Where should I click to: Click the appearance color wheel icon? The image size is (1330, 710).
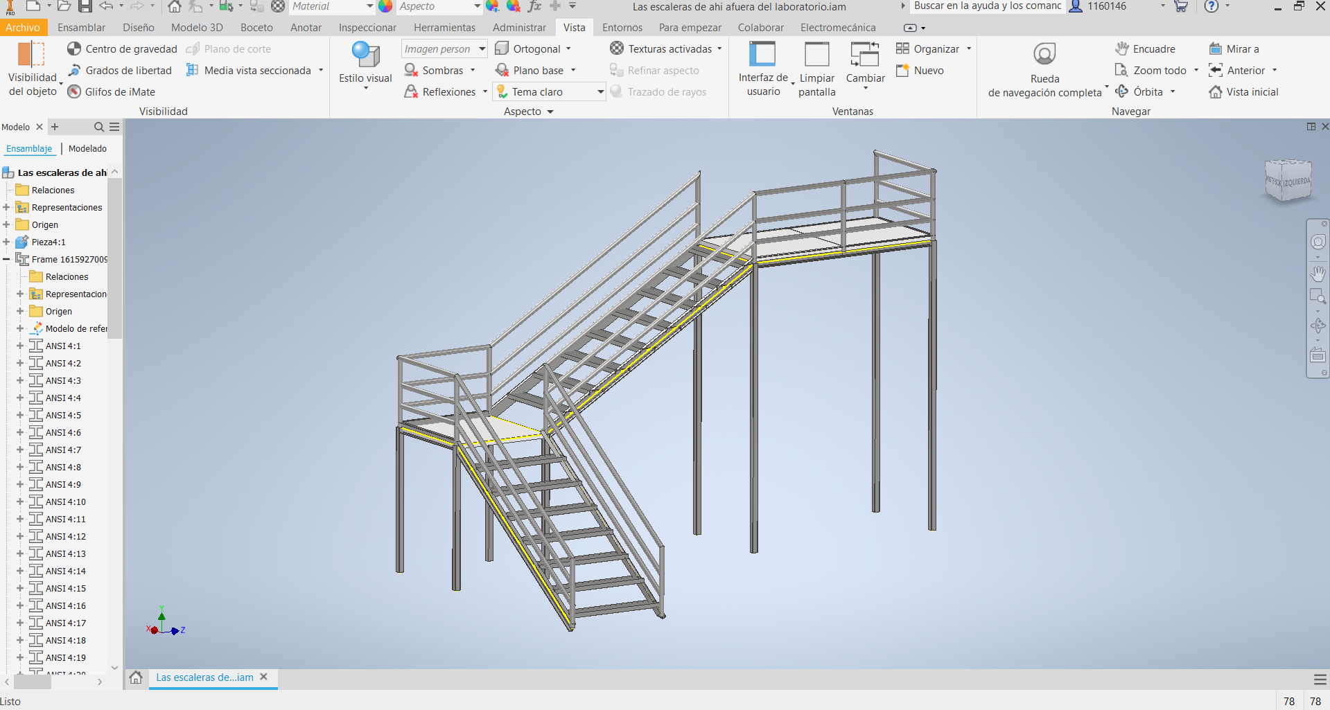[385, 6]
